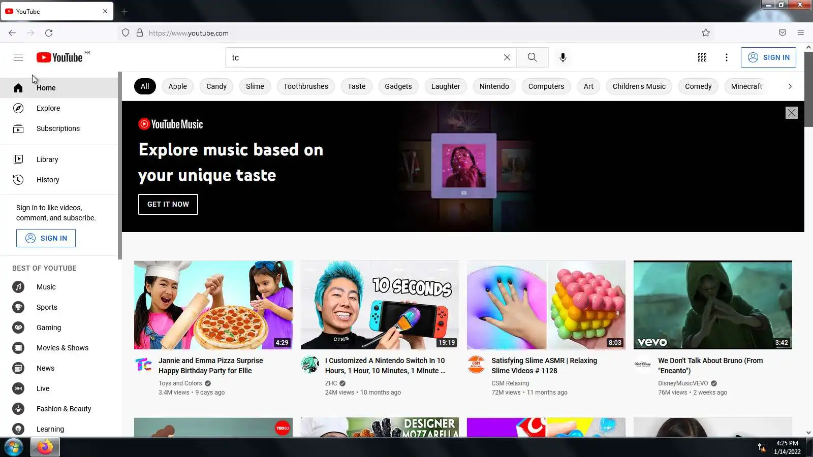Image resolution: width=813 pixels, height=457 pixels.
Task: Play the Nintendo Switch customization thumbnail
Action: pos(380,305)
